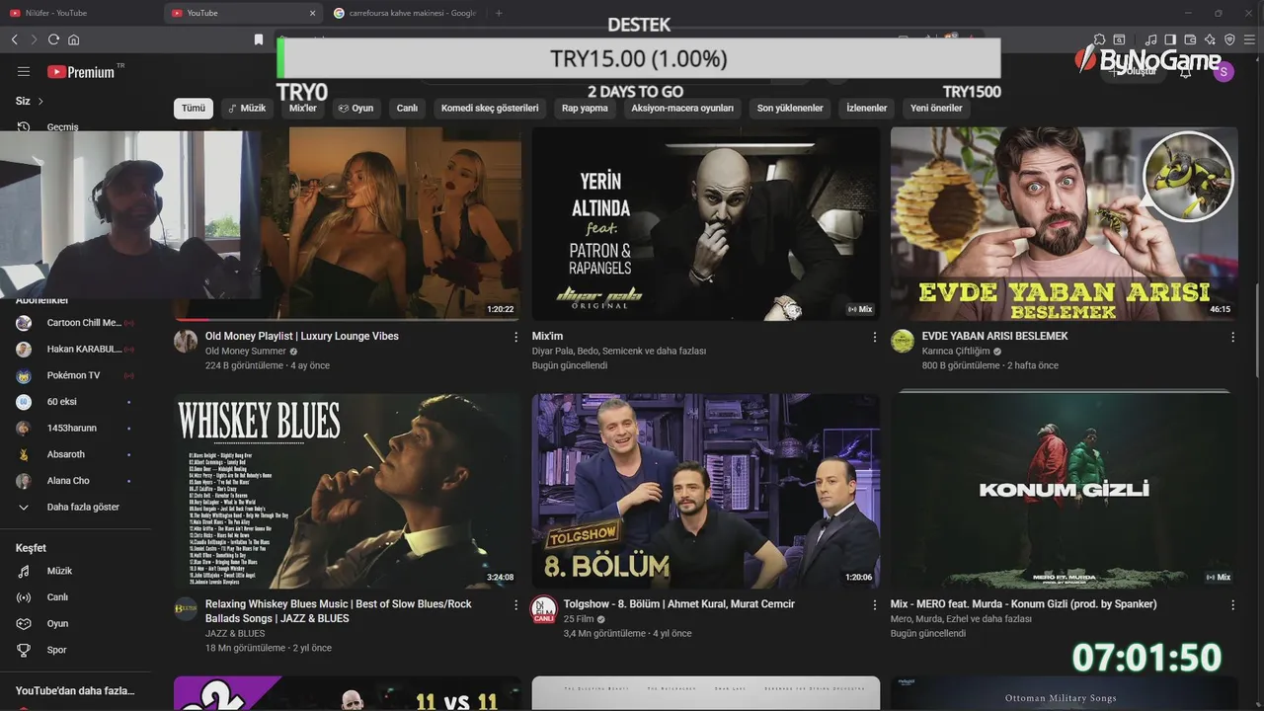Open the browser extensions puzzle icon
The width and height of the screenshot is (1264, 711).
click(x=1099, y=39)
